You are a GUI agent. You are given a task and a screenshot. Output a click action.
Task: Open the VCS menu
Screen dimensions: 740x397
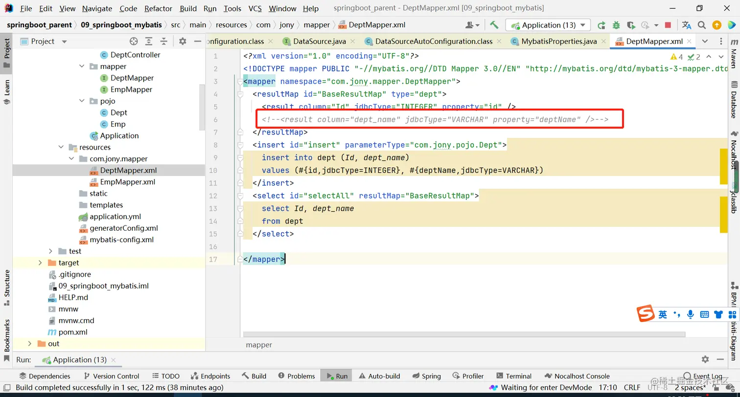pos(255,8)
